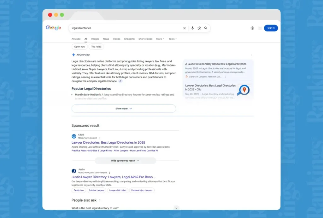Switch to the Videos tab
Image resolution: width=323 pixels, height=218 pixels.
116,39
